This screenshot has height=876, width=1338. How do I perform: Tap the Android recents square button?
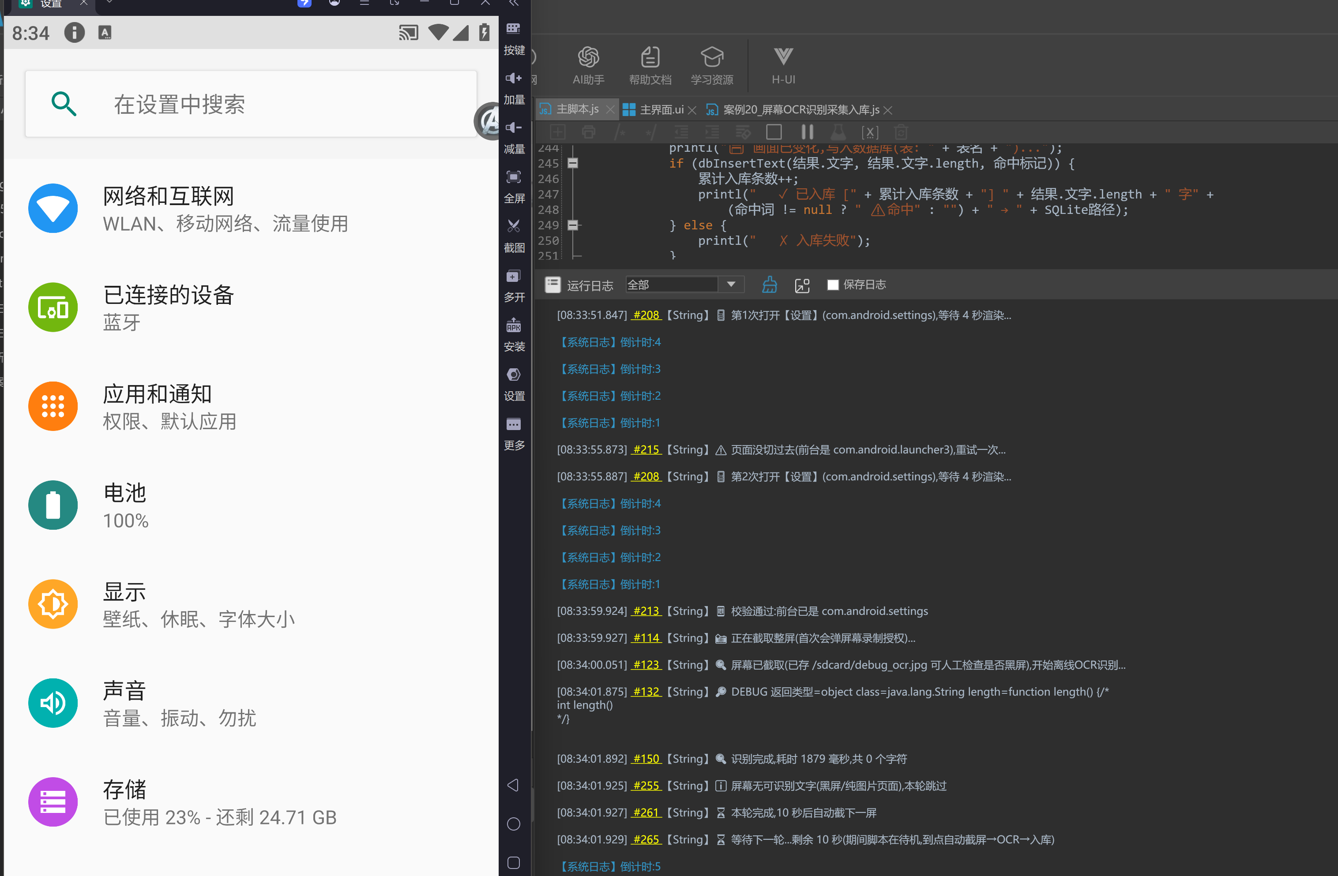point(513,862)
